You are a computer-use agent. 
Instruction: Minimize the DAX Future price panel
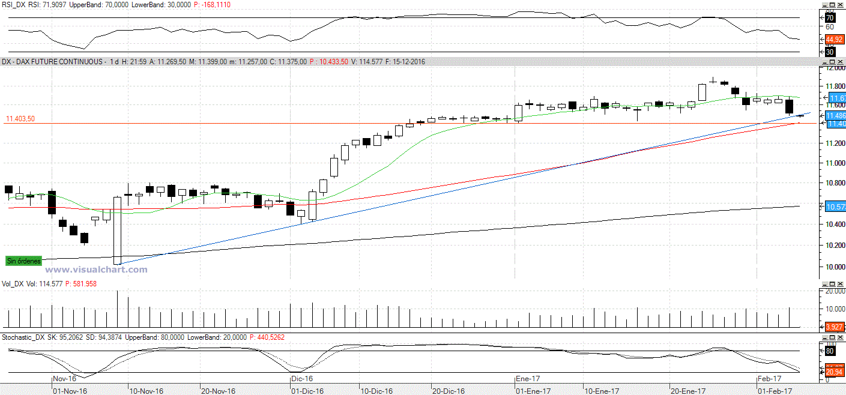(x=825, y=62)
